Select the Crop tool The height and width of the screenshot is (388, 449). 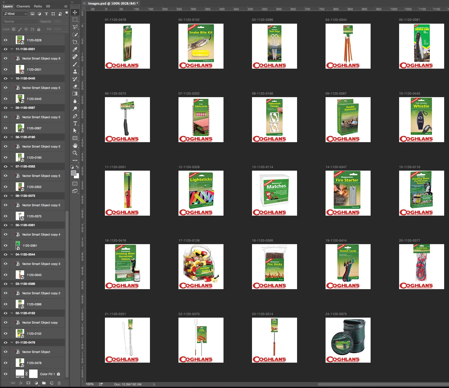pos(75,42)
